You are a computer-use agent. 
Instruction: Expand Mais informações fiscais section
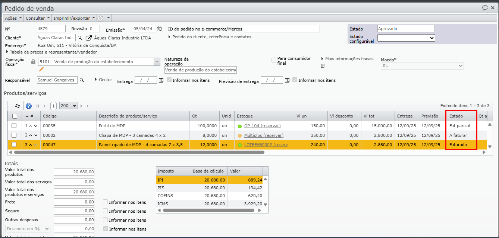347,59
